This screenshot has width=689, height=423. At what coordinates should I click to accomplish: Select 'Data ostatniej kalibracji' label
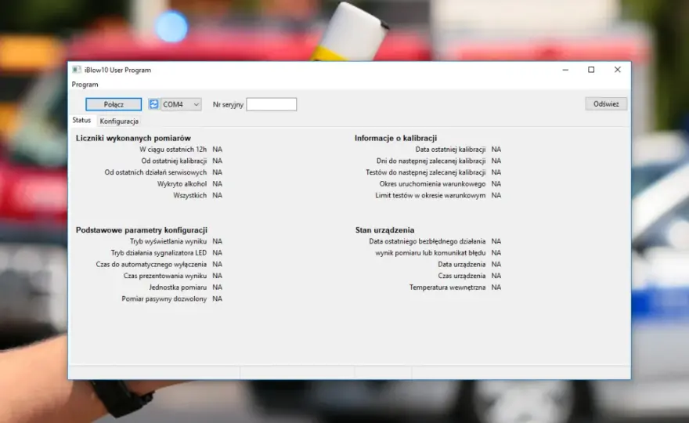450,150
